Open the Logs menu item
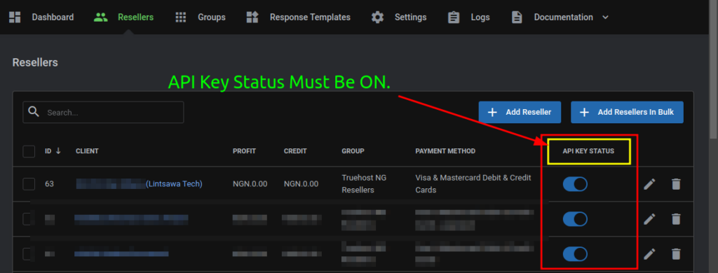 coord(480,17)
